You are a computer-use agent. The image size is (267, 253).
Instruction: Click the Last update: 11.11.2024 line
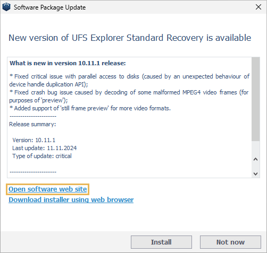click(x=45, y=148)
